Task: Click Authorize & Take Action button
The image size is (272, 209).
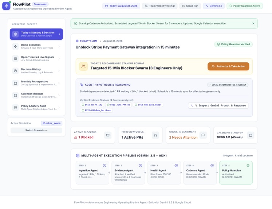Action: (228, 66)
